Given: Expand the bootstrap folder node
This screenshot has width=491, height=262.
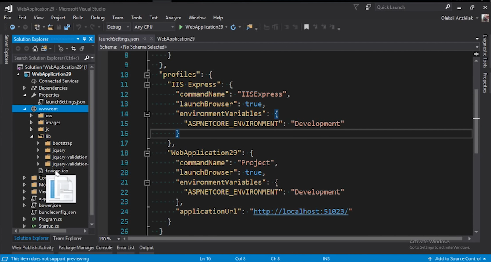Looking at the screenshot, I should point(38,143).
